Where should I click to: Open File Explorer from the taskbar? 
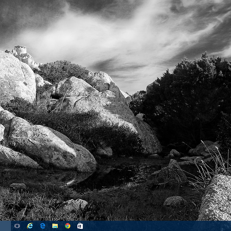click(55, 226)
